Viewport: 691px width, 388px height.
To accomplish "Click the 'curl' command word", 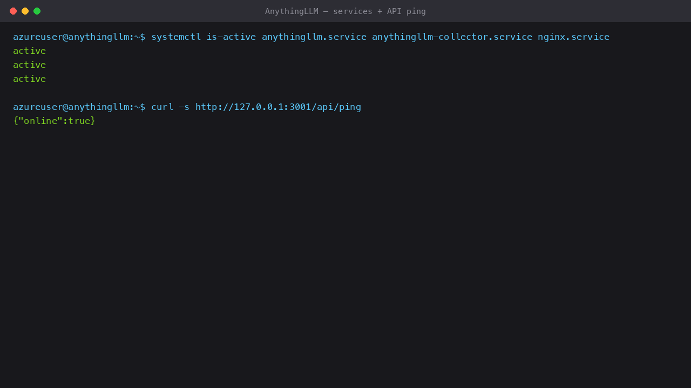I will click(x=162, y=107).
